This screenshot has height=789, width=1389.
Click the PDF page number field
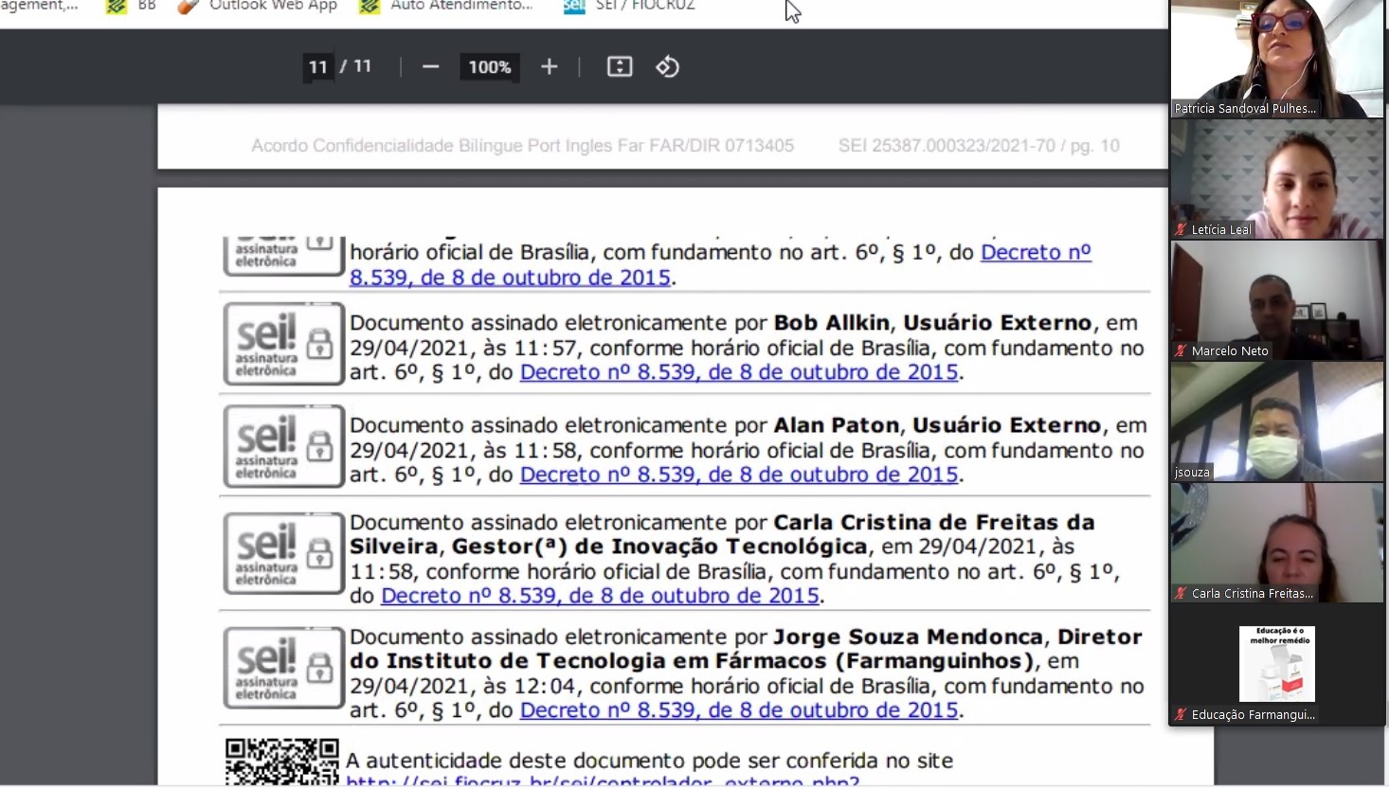pyautogui.click(x=318, y=67)
